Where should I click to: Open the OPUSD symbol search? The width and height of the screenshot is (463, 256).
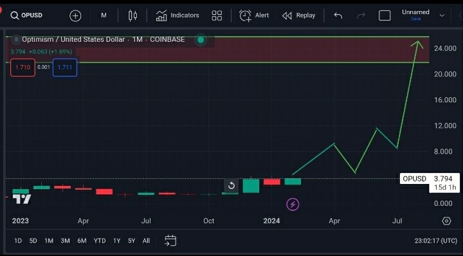(26, 15)
